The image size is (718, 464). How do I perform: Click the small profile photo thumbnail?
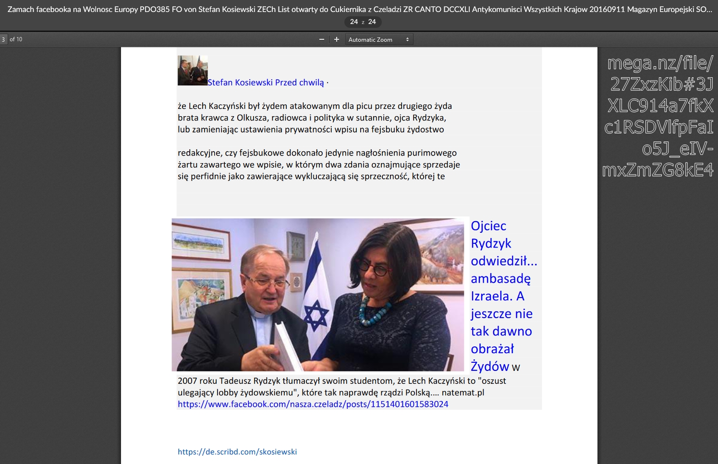[x=193, y=71]
